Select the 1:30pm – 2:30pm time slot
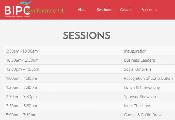 pyautogui.click(x=21, y=88)
